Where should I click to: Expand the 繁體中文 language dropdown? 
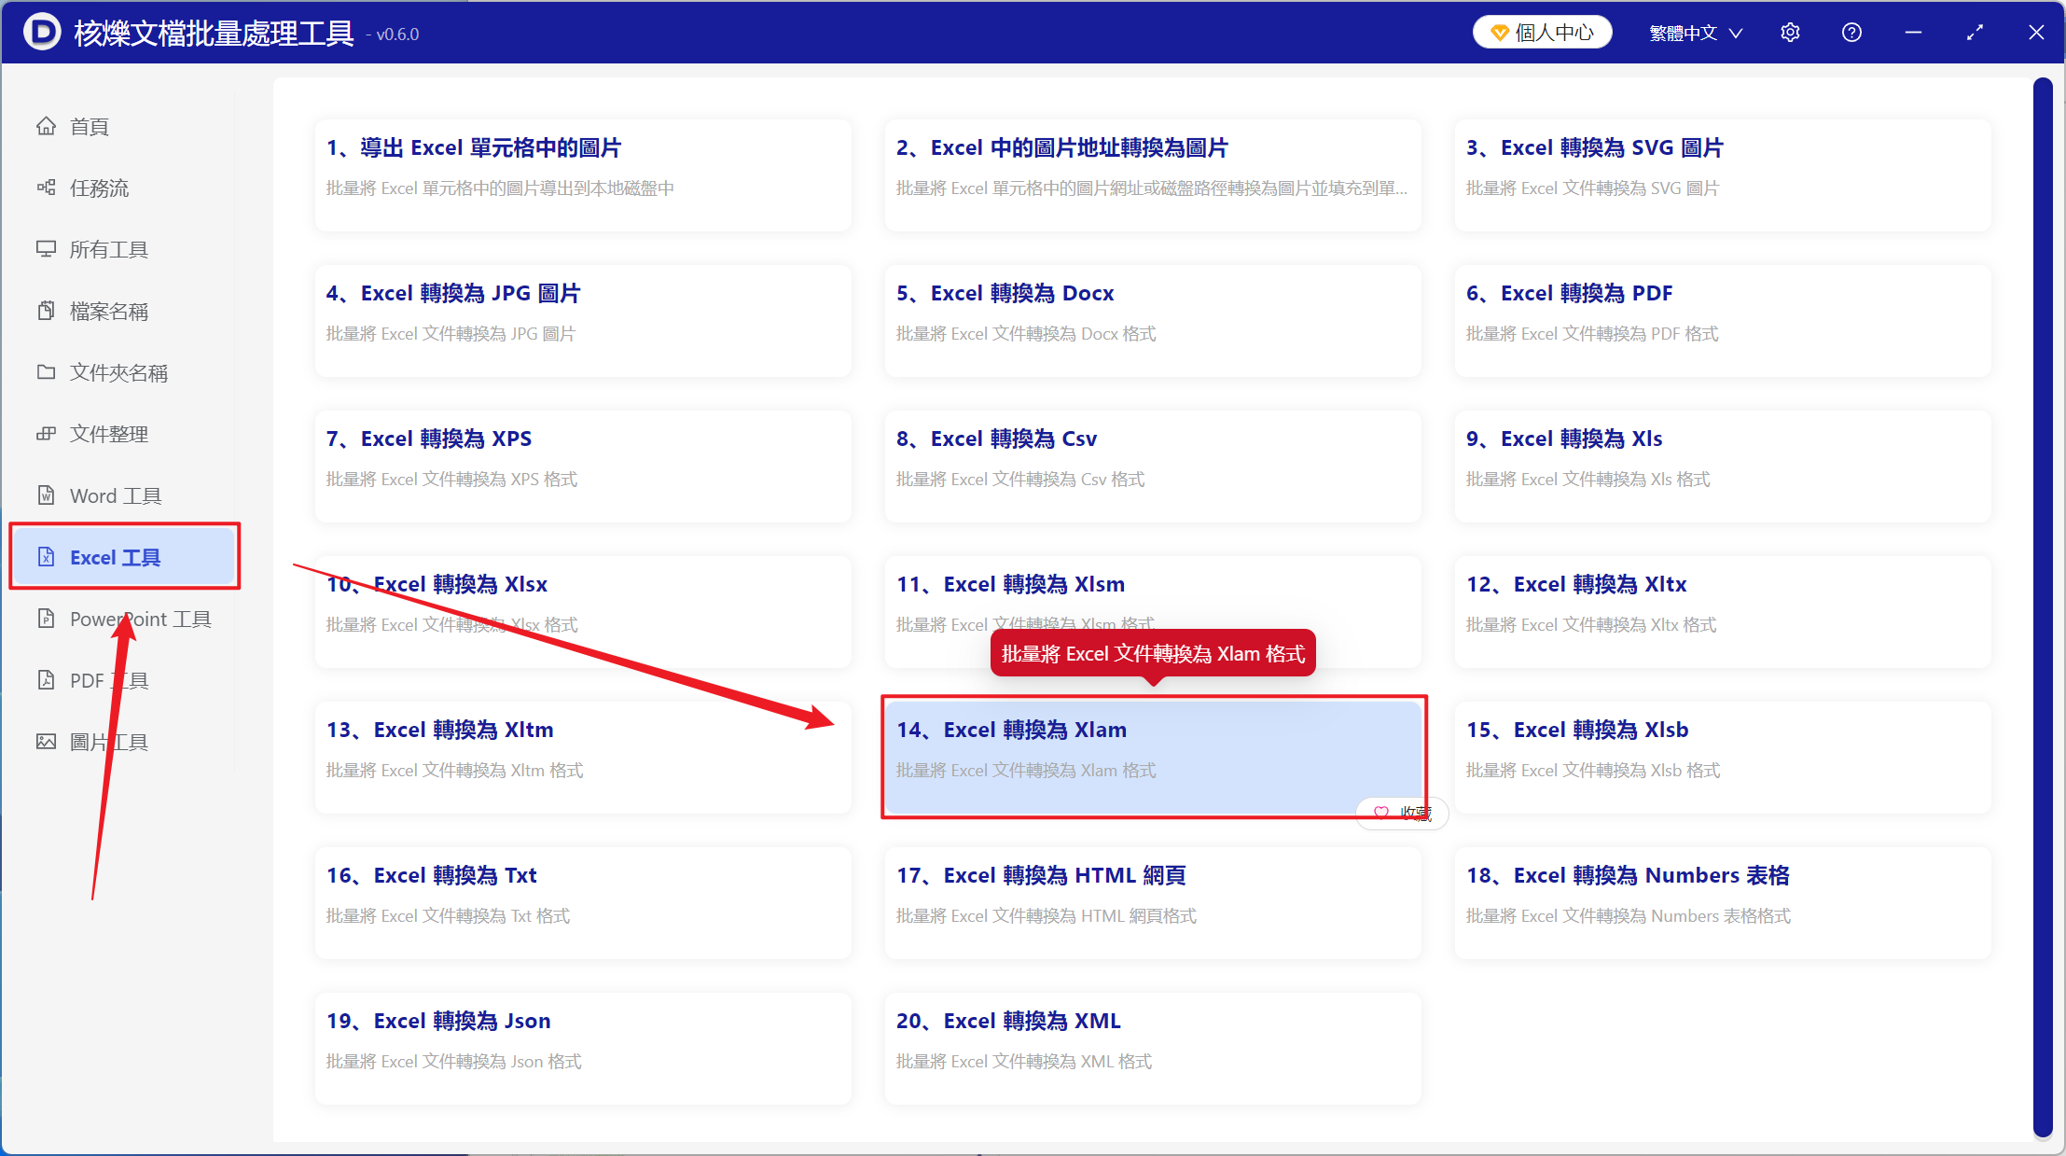(x=1695, y=33)
